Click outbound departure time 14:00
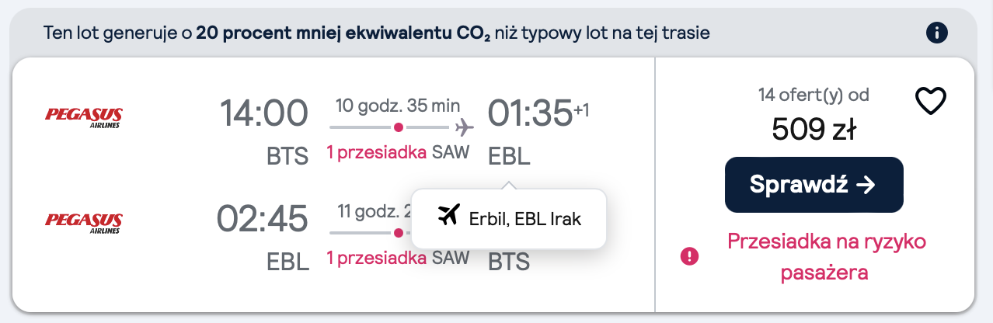 [x=265, y=113]
